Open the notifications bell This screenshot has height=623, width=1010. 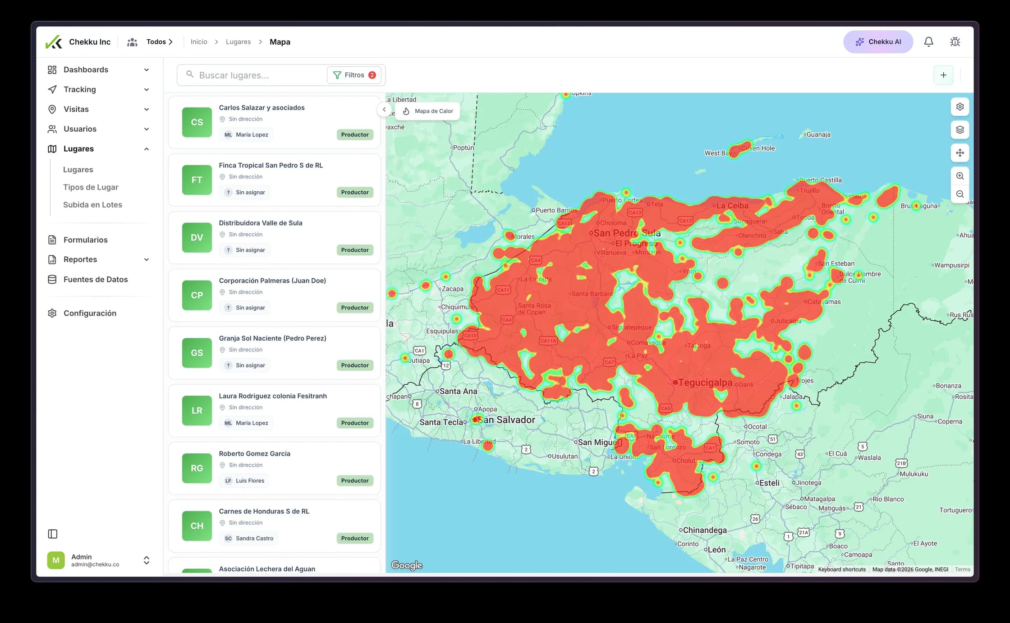[x=928, y=42]
